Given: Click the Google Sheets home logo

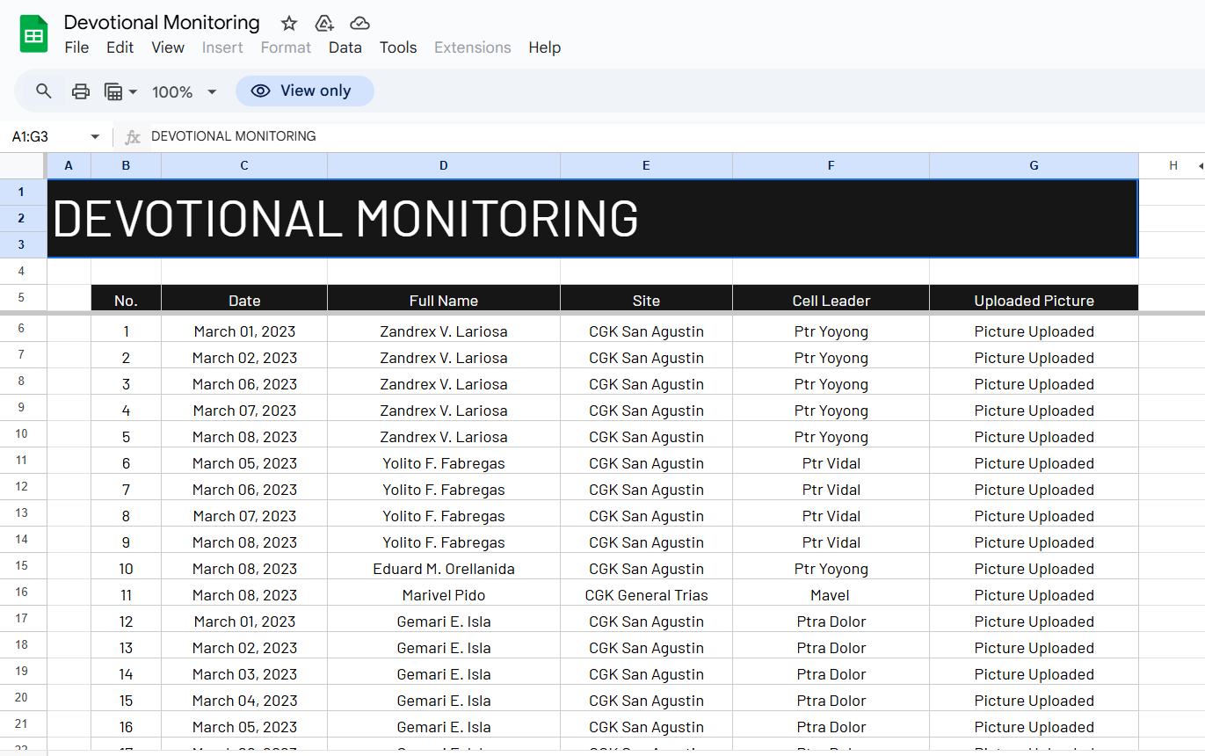Looking at the screenshot, I should (33, 35).
